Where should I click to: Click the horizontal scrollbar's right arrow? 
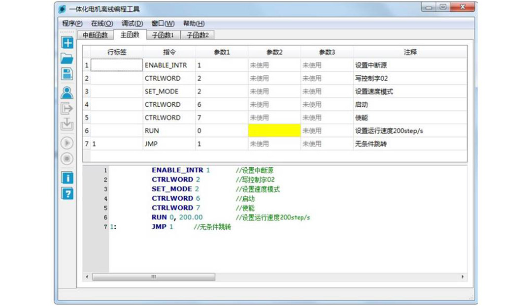pyautogui.click(x=463, y=277)
